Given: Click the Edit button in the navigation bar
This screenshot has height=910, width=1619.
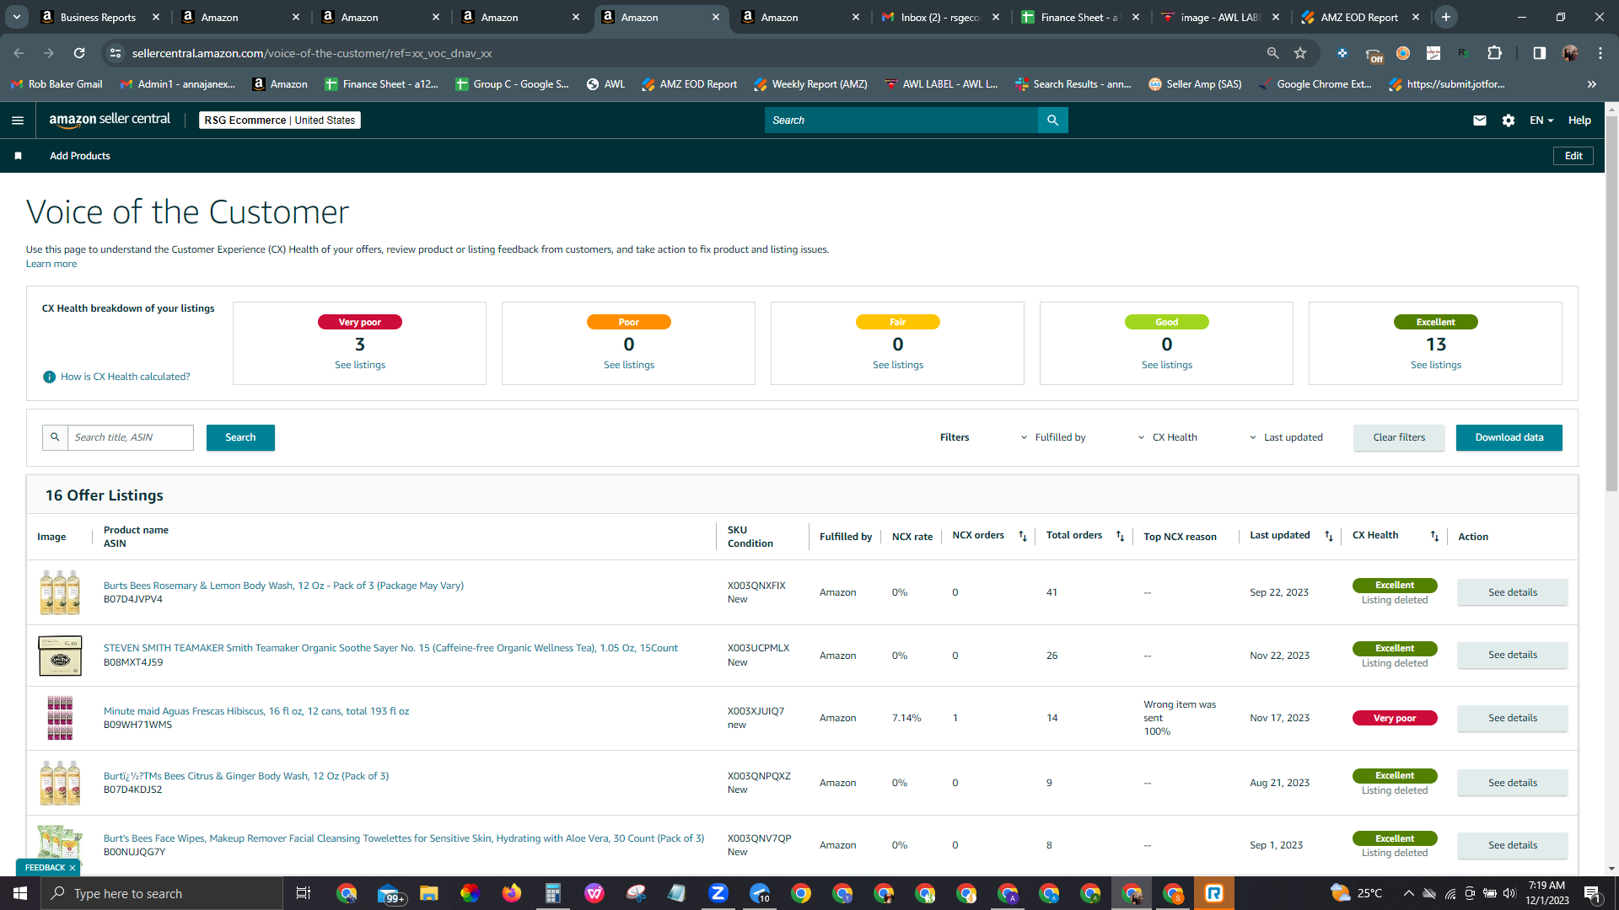Looking at the screenshot, I should [1573, 156].
